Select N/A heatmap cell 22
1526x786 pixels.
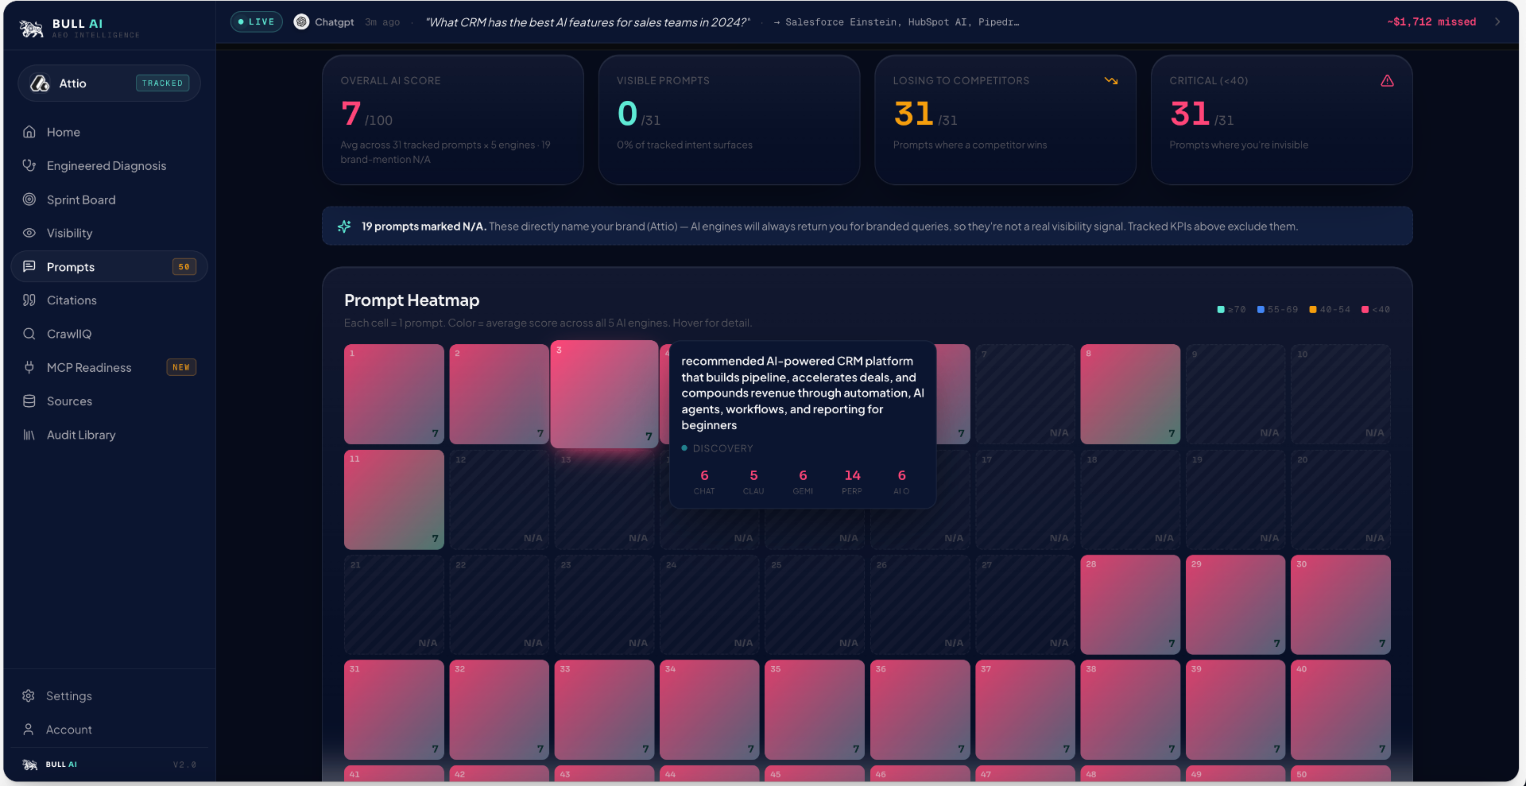coord(499,605)
